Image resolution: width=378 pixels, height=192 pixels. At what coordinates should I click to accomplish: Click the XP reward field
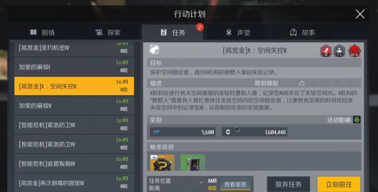(x=183, y=132)
